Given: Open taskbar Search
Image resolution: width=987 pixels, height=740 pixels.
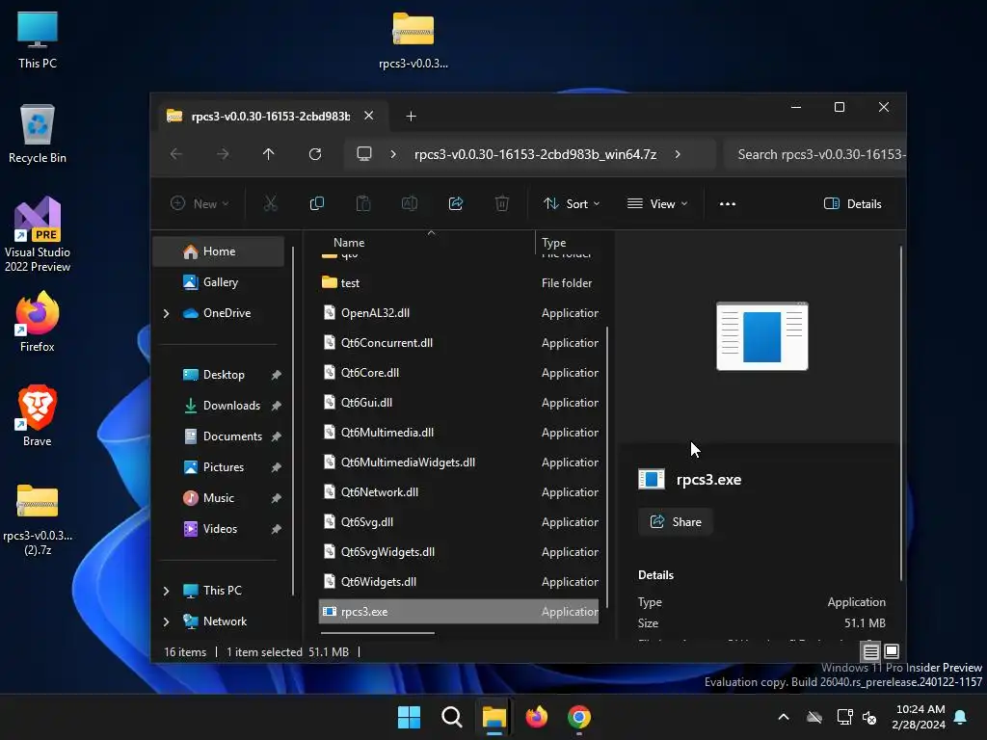Looking at the screenshot, I should 451,717.
